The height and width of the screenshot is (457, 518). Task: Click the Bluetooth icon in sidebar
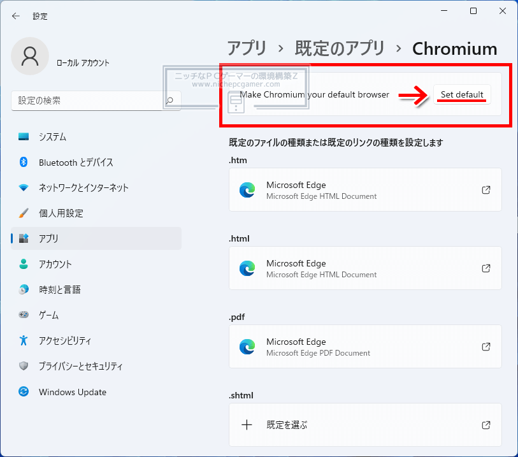tap(24, 162)
